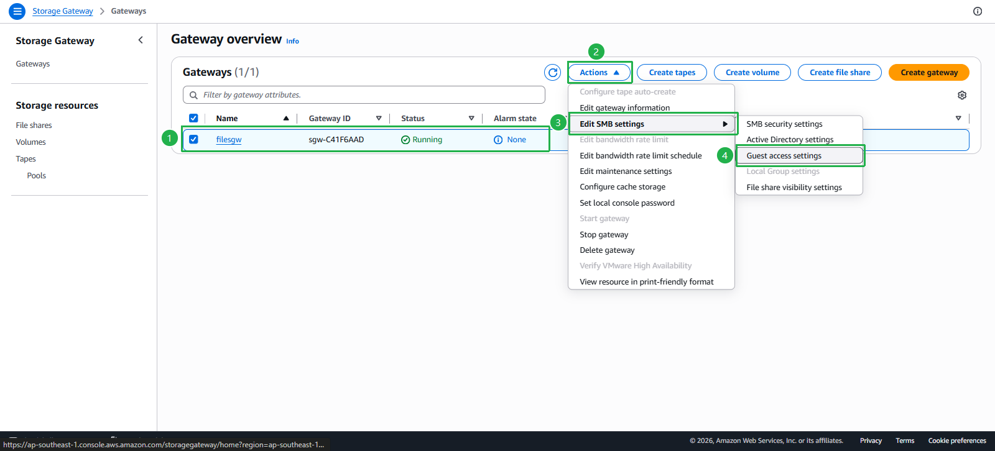The image size is (995, 451).
Task: Choose Edit bandwidth rate limit schedule
Action: pos(641,156)
